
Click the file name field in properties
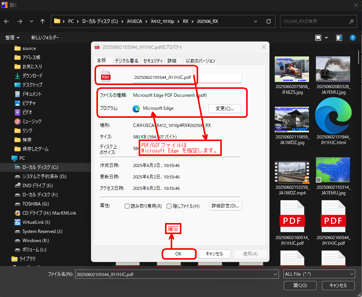pos(187,78)
